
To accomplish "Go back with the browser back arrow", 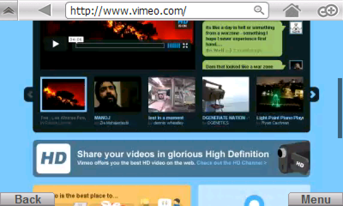I will tap(45, 10).
